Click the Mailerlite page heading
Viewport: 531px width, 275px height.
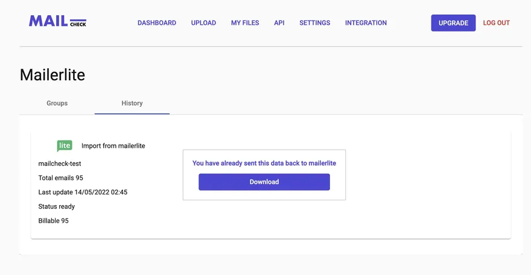[52, 75]
